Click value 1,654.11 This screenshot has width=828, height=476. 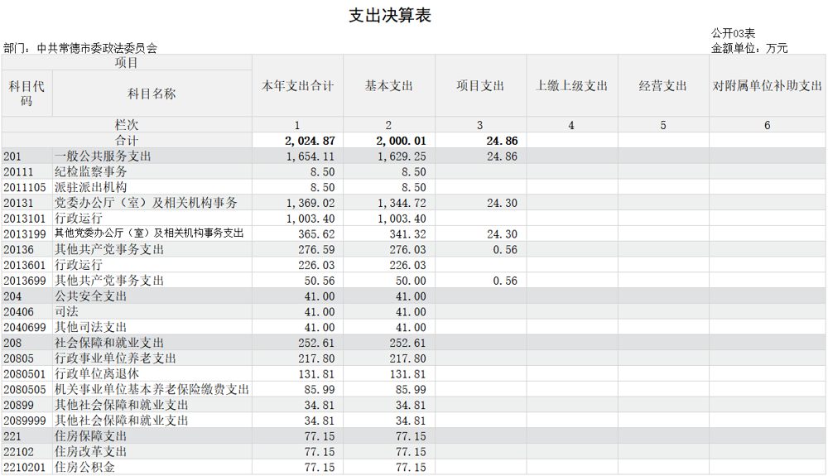[310, 156]
